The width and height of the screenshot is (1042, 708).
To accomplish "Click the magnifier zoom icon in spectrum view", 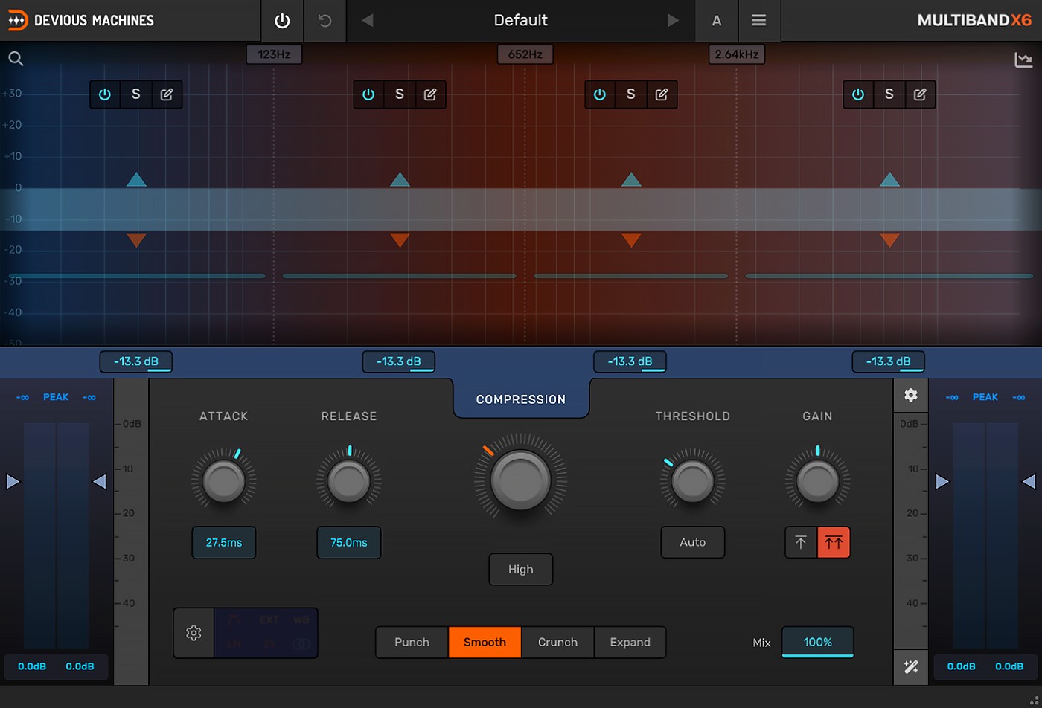I will [16, 59].
